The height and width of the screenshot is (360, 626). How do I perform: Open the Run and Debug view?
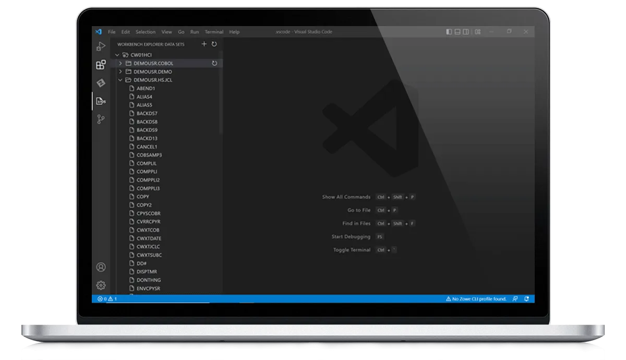tap(101, 47)
